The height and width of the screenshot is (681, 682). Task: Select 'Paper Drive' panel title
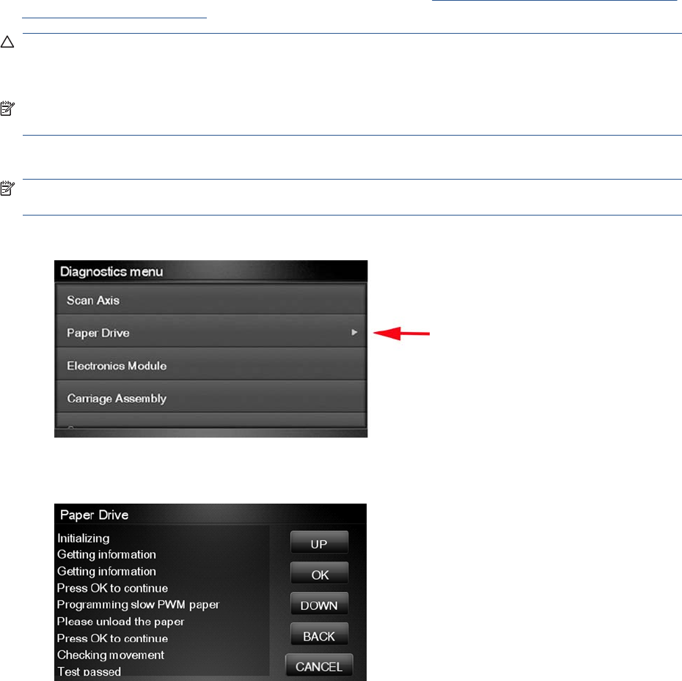(95, 515)
